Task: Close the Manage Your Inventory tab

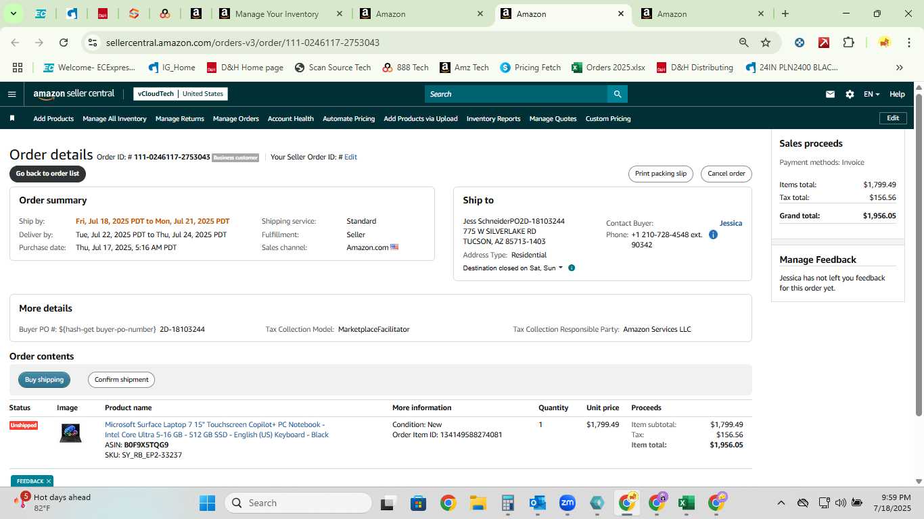Action: 339,14
